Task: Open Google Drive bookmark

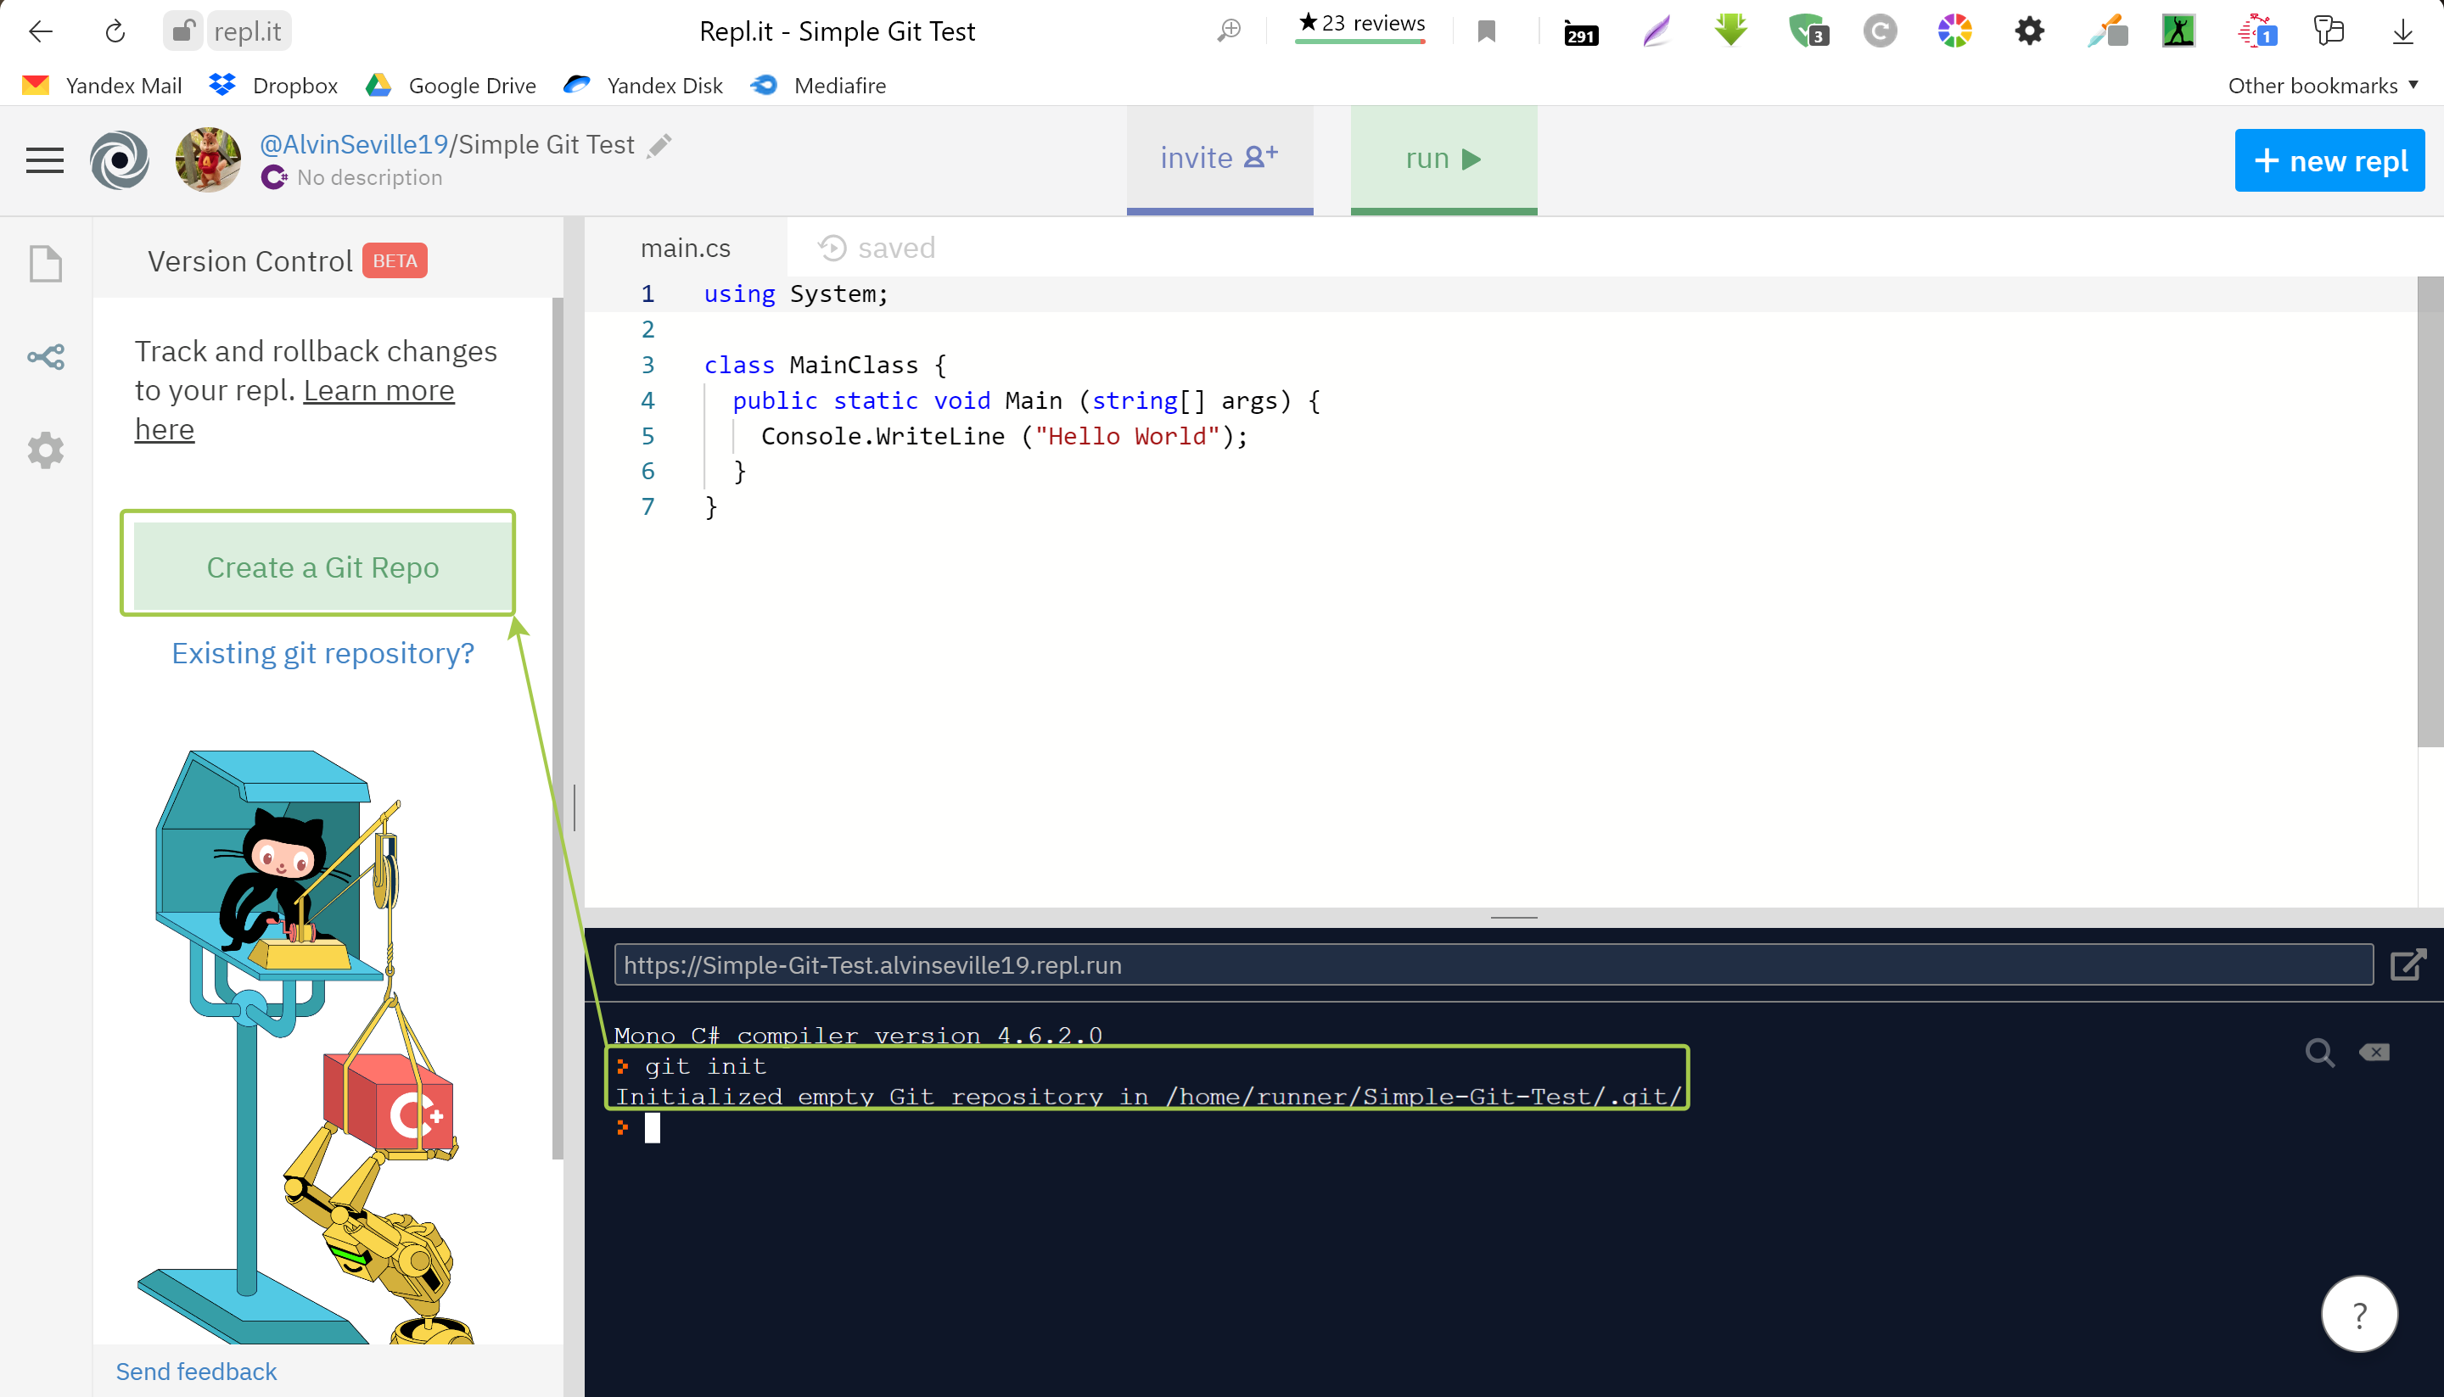Action: click(451, 86)
